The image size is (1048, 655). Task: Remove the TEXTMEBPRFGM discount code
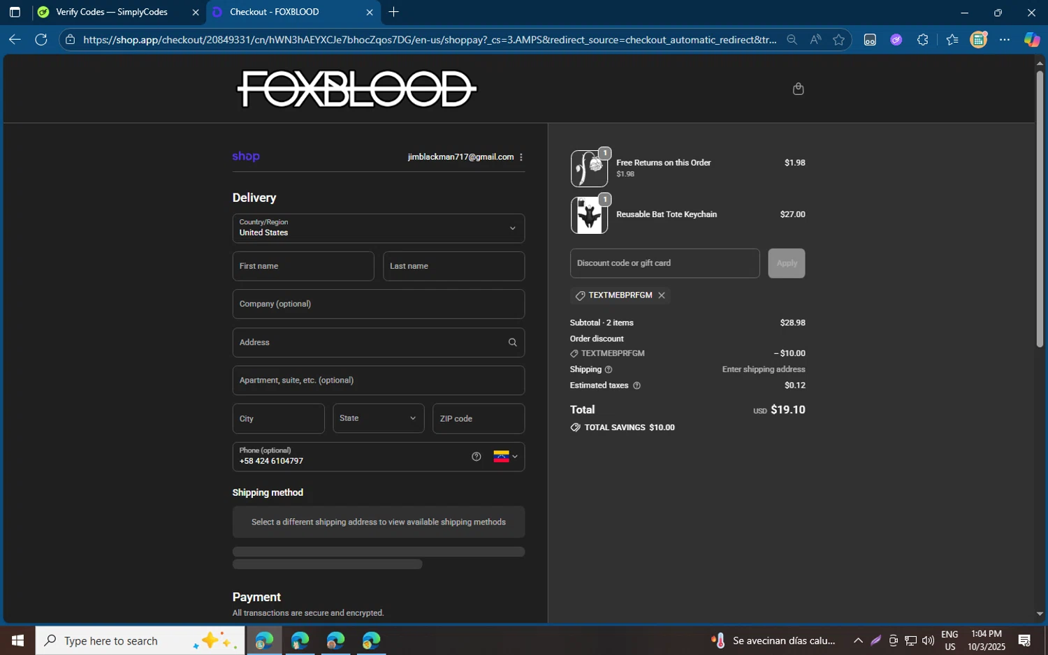[x=662, y=295]
